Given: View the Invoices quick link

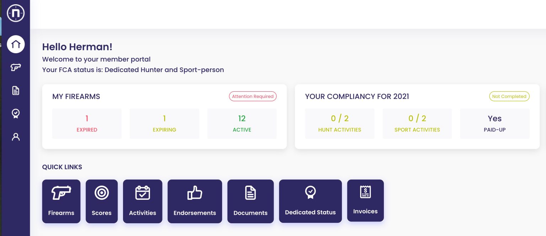Looking at the screenshot, I should click(365, 200).
